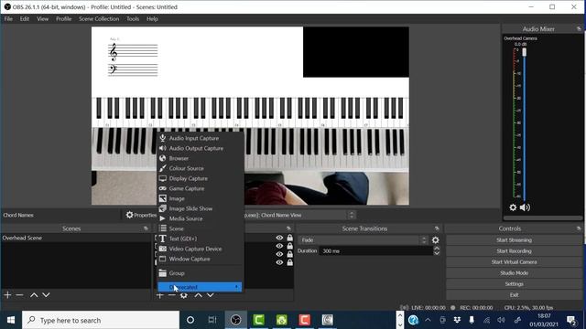Open the Help menu

pos(152,18)
